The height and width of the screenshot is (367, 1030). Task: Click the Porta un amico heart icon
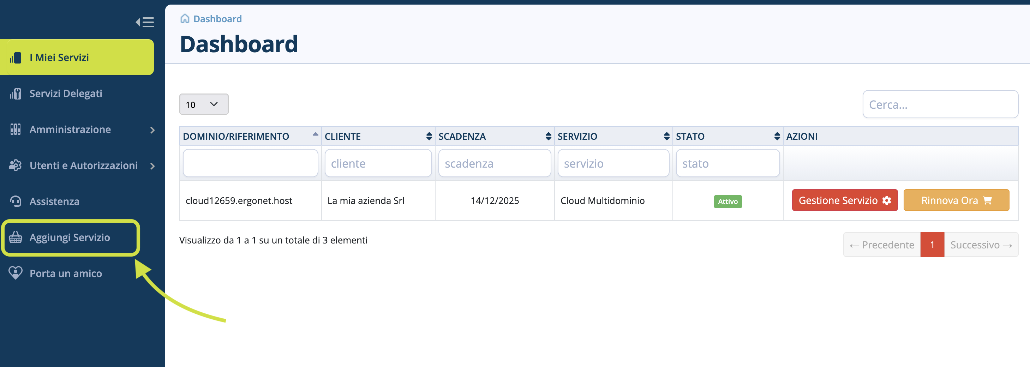pyautogui.click(x=16, y=273)
